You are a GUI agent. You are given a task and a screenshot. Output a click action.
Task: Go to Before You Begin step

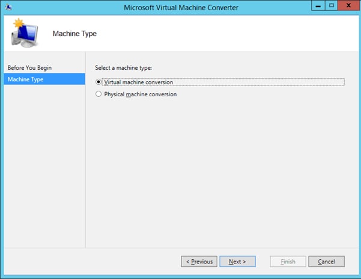(x=29, y=68)
